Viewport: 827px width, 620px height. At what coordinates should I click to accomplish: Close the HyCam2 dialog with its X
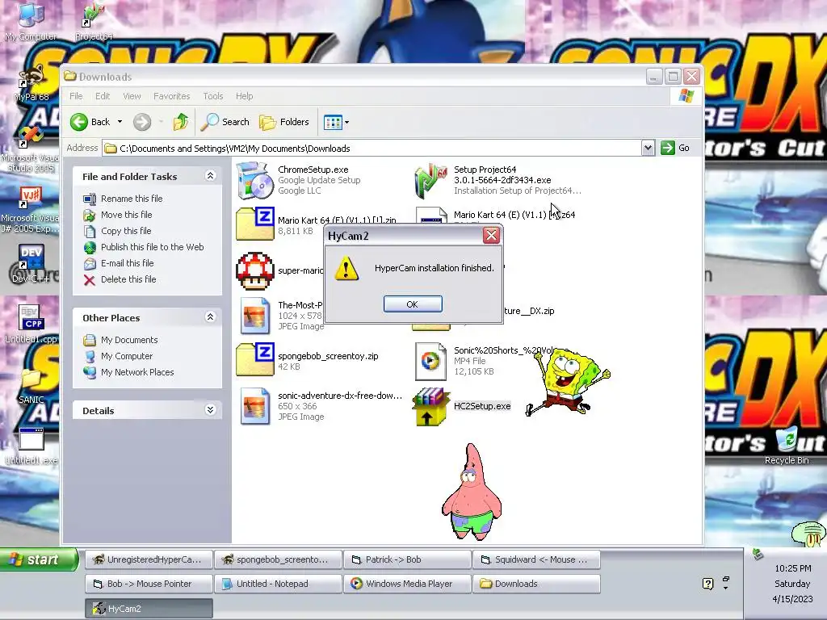pos(491,235)
